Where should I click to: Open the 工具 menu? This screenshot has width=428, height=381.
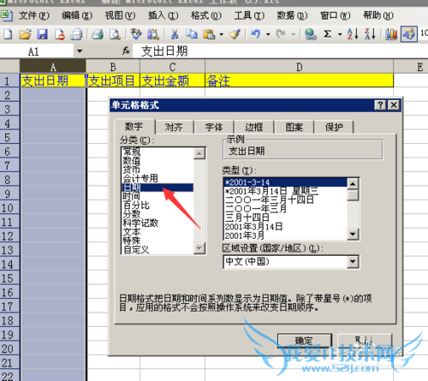tap(249, 15)
